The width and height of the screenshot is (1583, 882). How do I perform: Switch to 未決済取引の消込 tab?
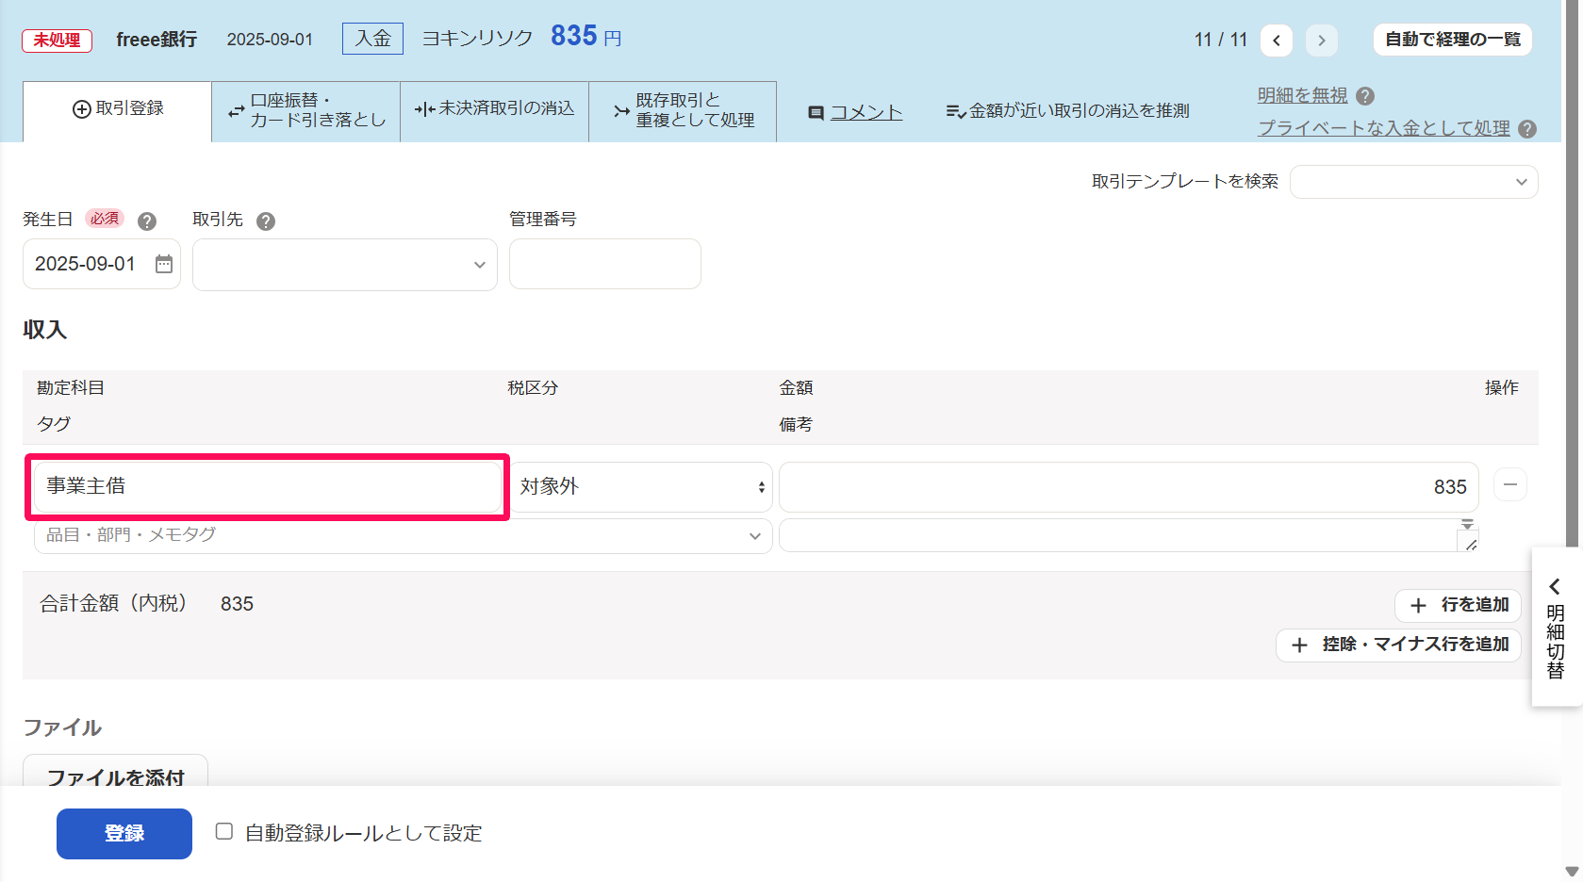tap(495, 110)
